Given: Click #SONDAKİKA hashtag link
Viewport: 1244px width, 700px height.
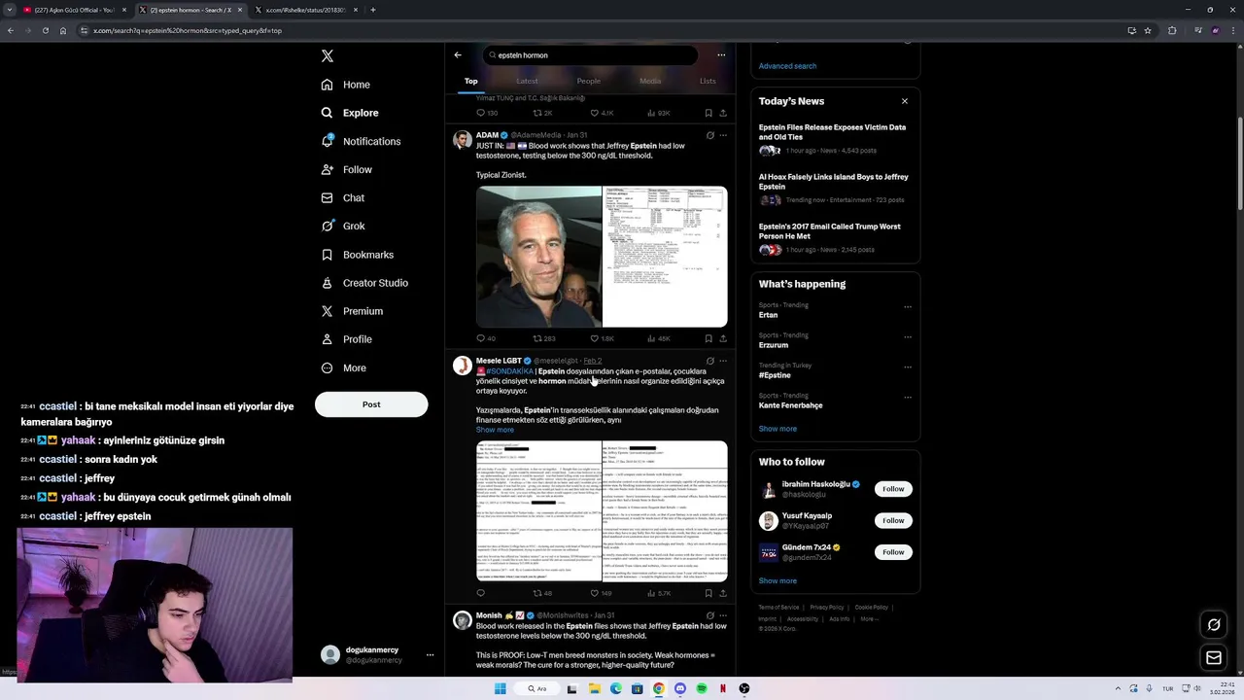Looking at the screenshot, I should coord(509,371).
